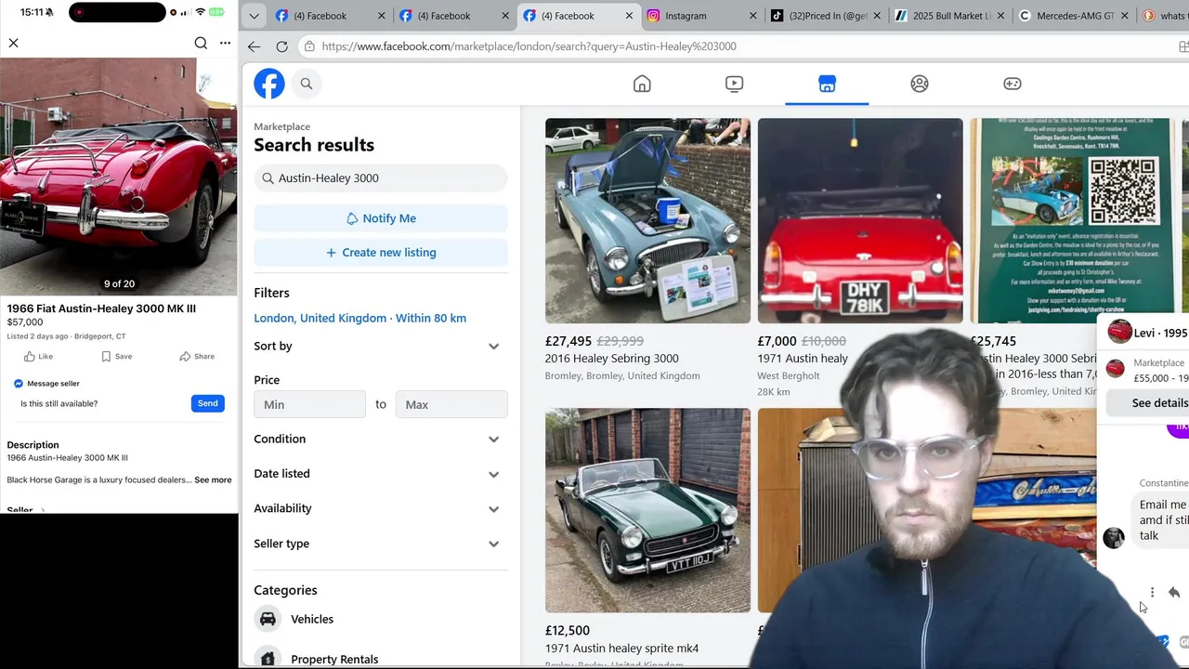Click the bell icon on Notify Me
The image size is (1189, 669).
[x=352, y=218]
